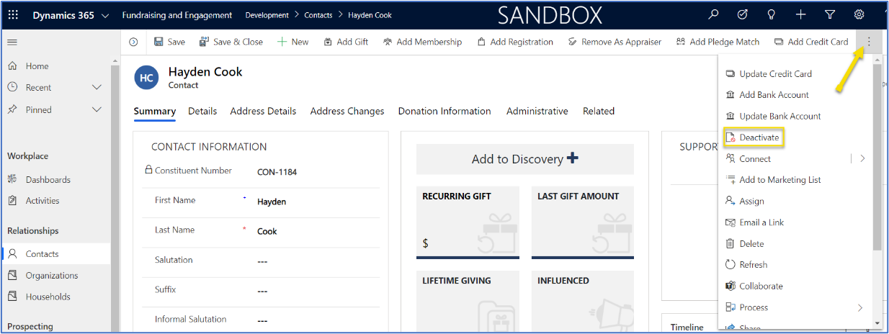
Task: Expand the Process submenu arrow
Action: [x=860, y=307]
